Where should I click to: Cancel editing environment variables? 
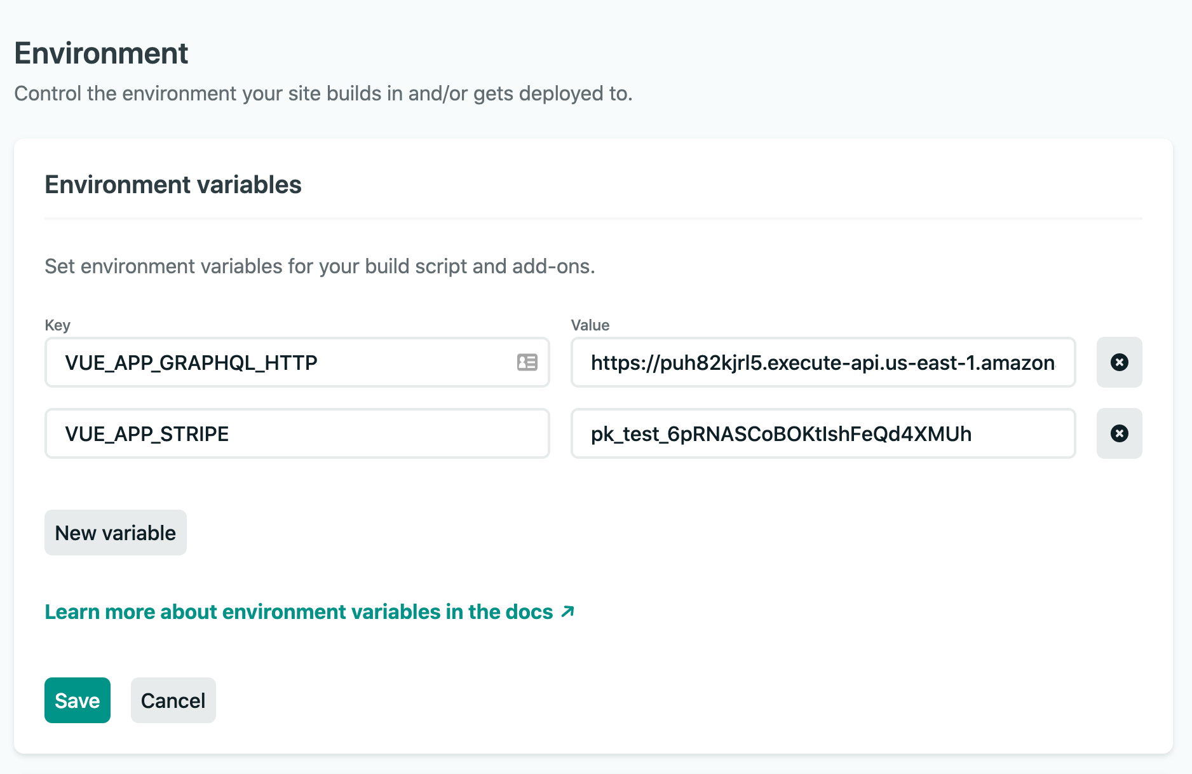click(x=173, y=700)
